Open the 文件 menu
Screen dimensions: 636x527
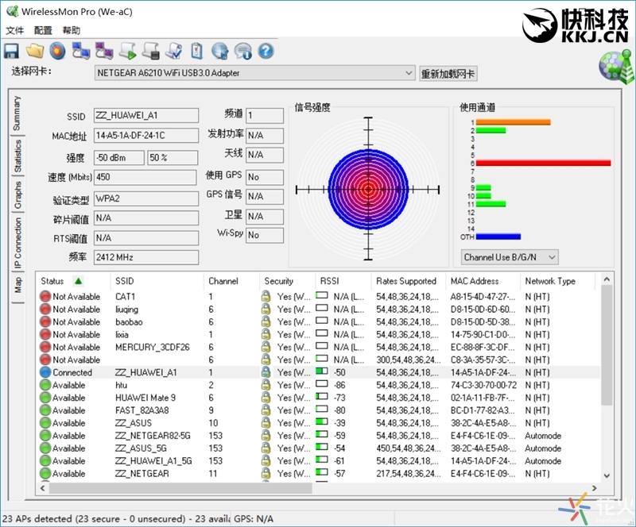coord(15,30)
